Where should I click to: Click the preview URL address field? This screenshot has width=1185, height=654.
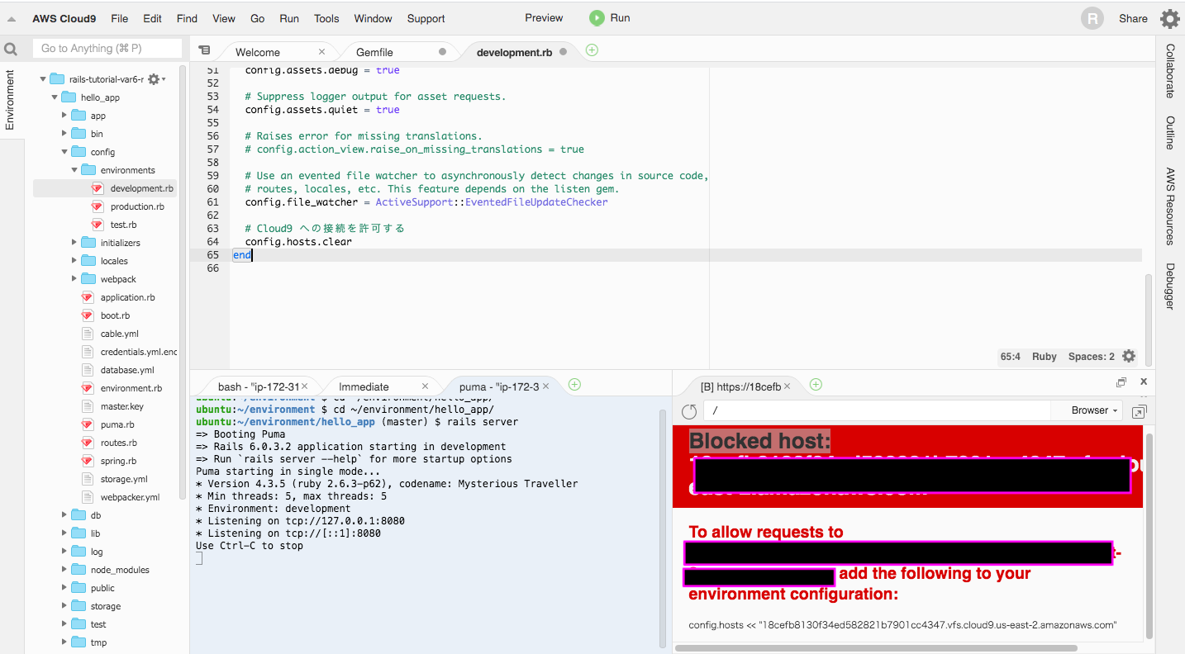[x=877, y=410]
